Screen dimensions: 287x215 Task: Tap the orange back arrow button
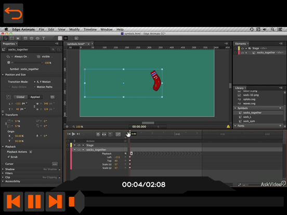click(x=14, y=14)
